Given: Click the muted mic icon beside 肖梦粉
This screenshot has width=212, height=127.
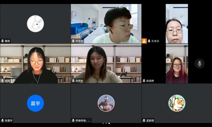Looking at the screenshot, I should pos(73,81).
